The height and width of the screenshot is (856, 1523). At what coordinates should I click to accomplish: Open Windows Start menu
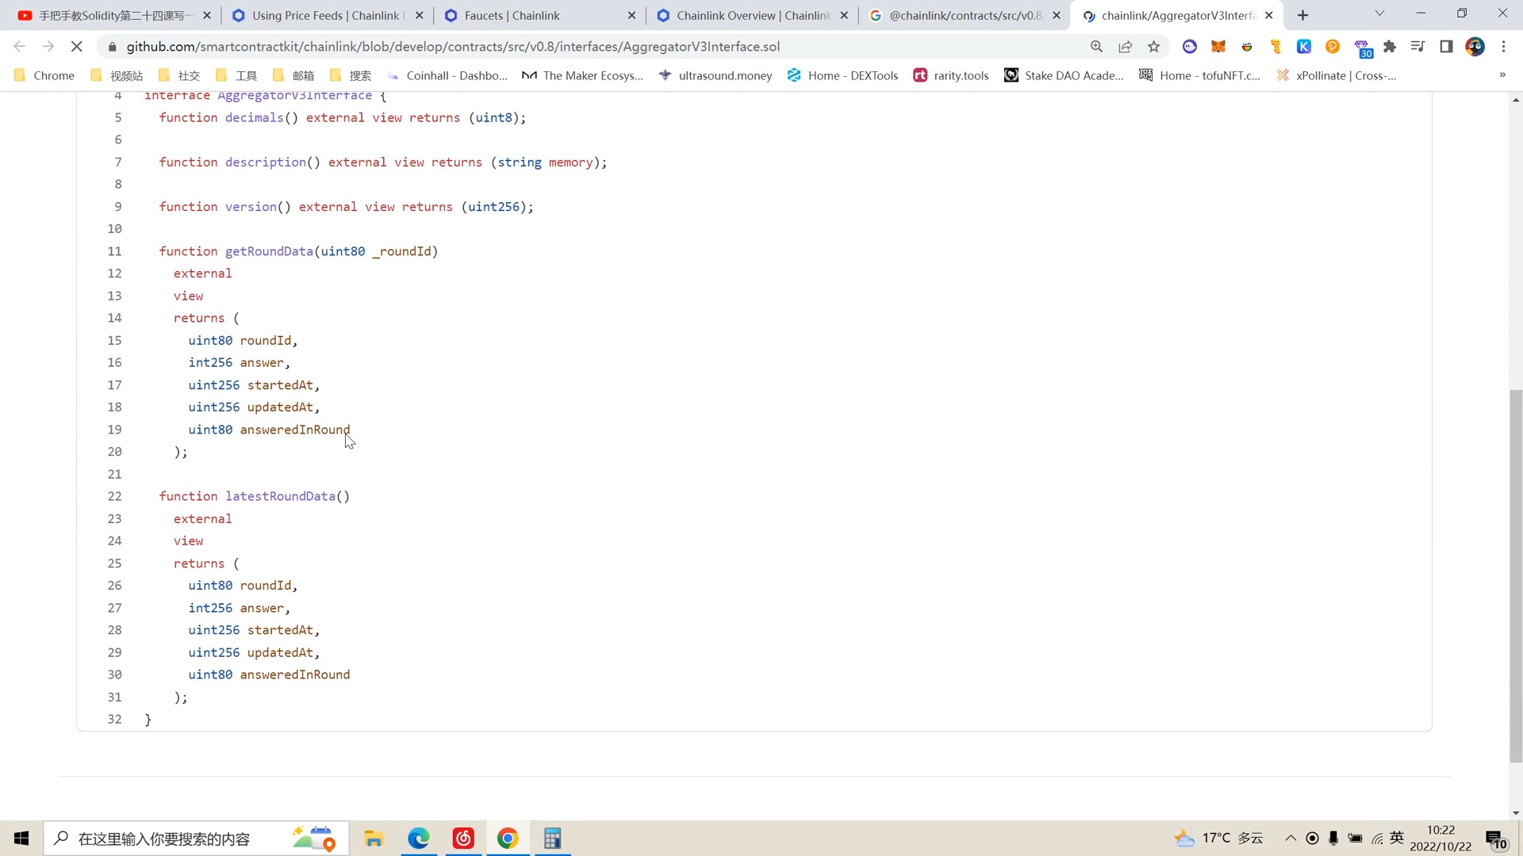tap(21, 838)
